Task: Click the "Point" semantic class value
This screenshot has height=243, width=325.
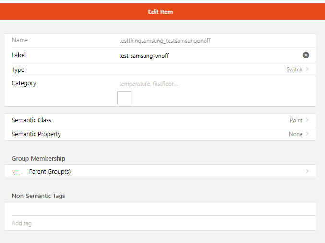Action: tap(296, 120)
